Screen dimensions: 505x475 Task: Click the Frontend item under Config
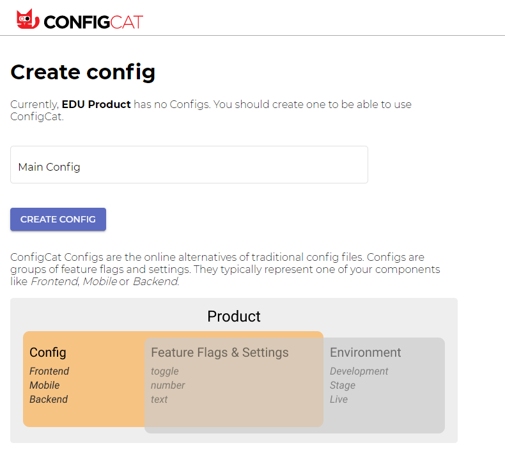[x=49, y=371]
